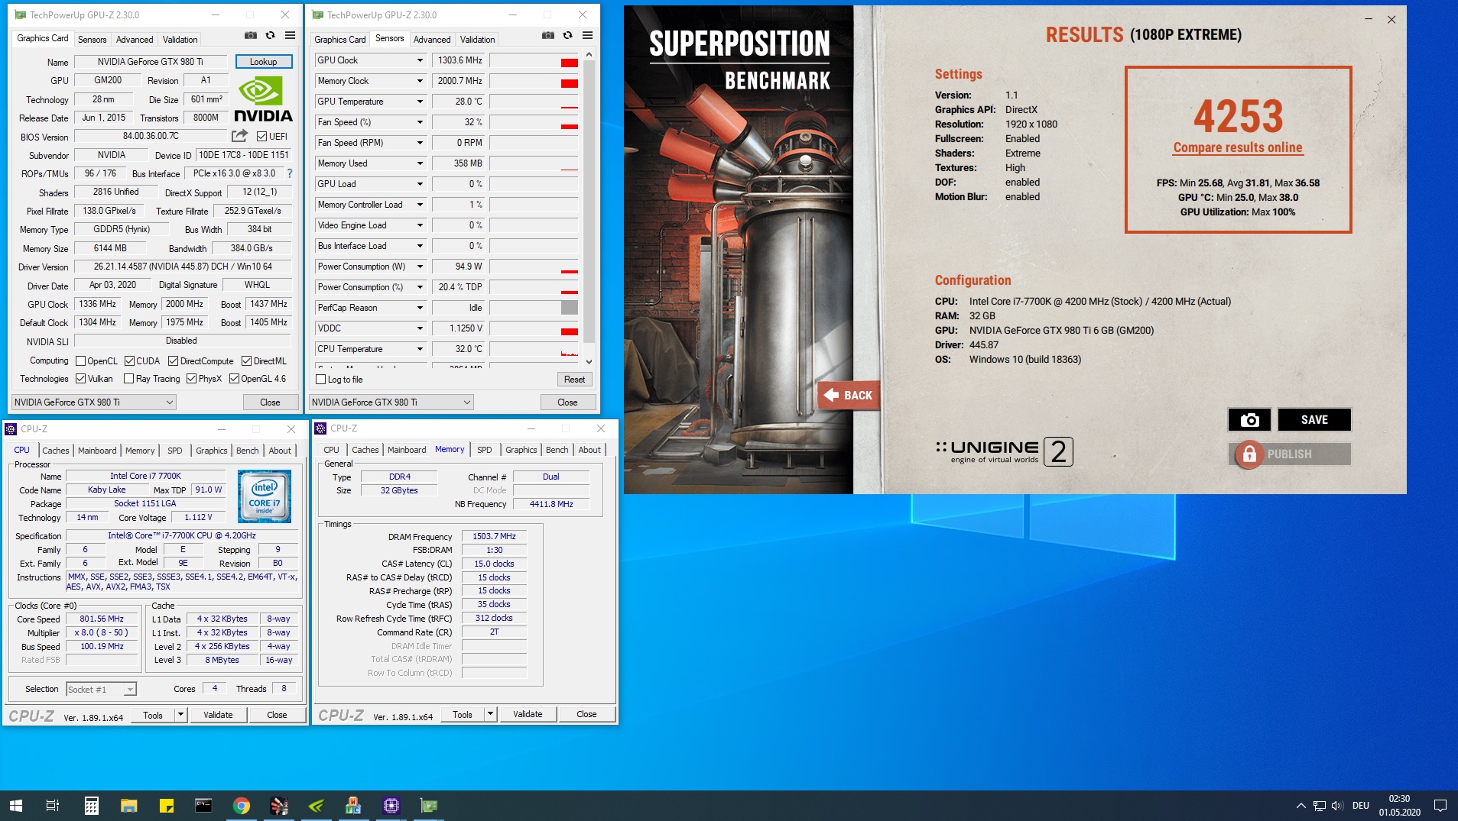Toggle the DirectML checkbox
1458x821 pixels.
[247, 361]
